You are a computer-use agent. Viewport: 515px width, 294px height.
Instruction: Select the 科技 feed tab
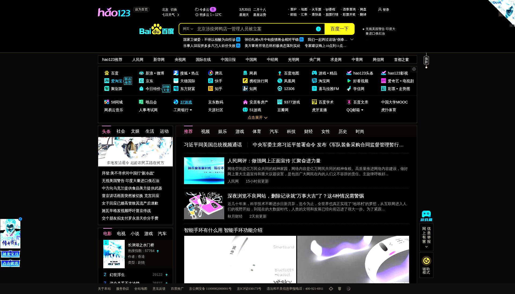click(x=291, y=132)
